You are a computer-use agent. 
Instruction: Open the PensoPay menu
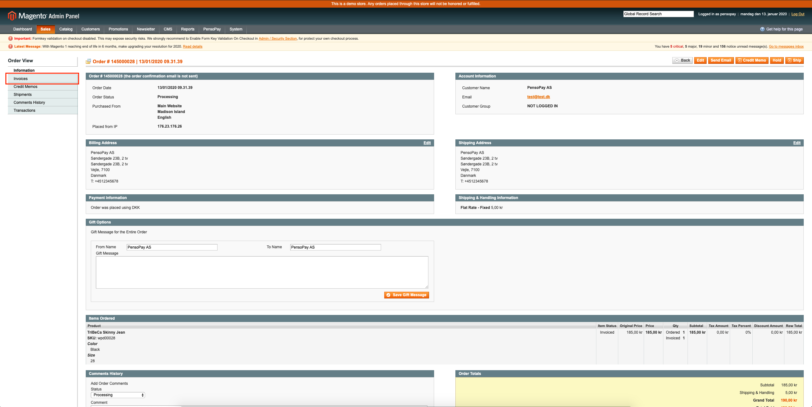212,29
